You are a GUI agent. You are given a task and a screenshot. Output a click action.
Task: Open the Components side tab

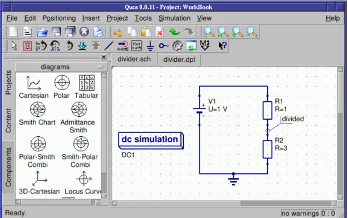pyautogui.click(x=8, y=167)
